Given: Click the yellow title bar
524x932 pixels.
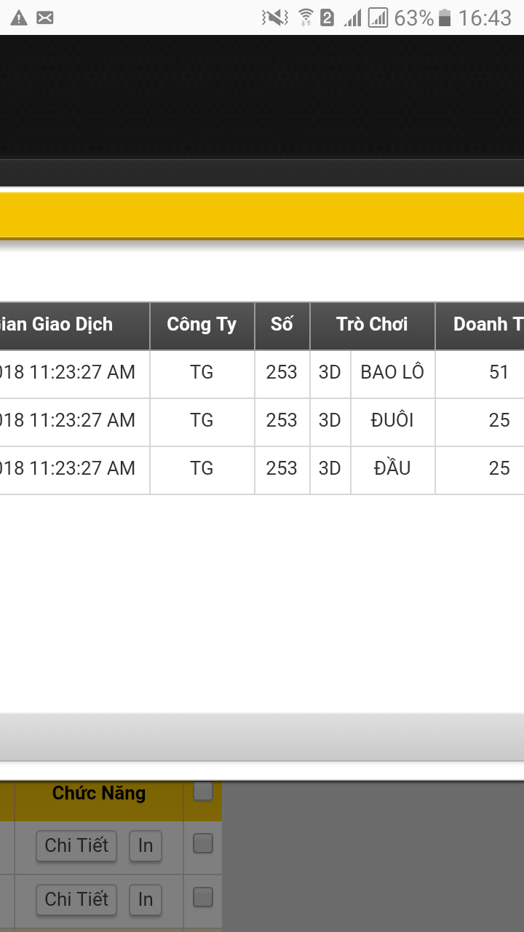Looking at the screenshot, I should pyautogui.click(x=262, y=216).
